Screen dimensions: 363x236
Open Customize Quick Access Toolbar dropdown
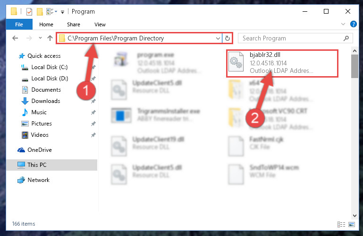click(x=62, y=12)
